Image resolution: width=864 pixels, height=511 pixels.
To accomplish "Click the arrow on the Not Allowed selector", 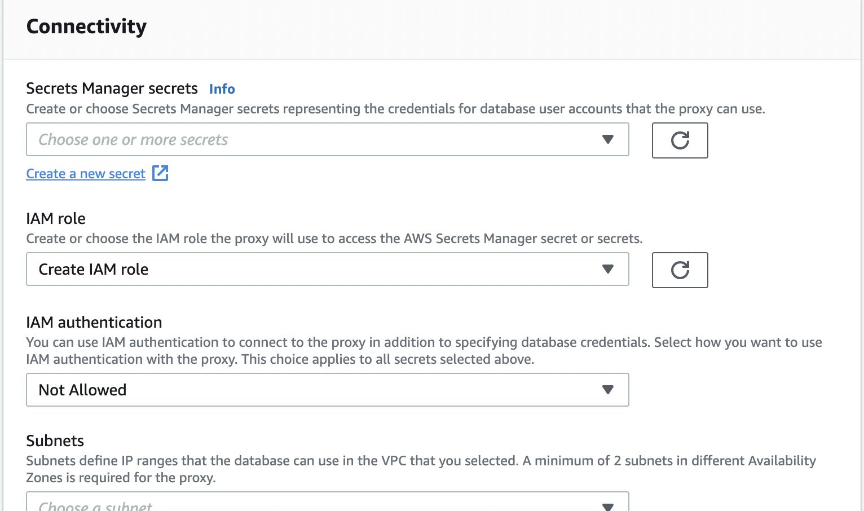I will click(x=607, y=390).
